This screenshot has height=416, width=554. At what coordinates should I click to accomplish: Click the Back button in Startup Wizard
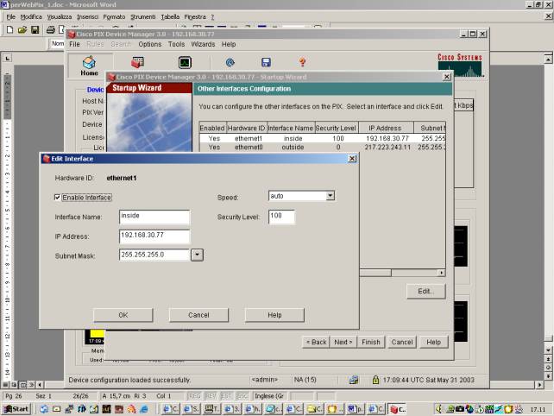point(316,342)
